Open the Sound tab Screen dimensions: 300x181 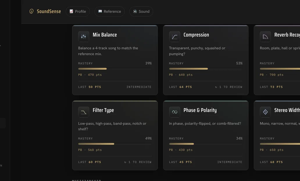141,11
